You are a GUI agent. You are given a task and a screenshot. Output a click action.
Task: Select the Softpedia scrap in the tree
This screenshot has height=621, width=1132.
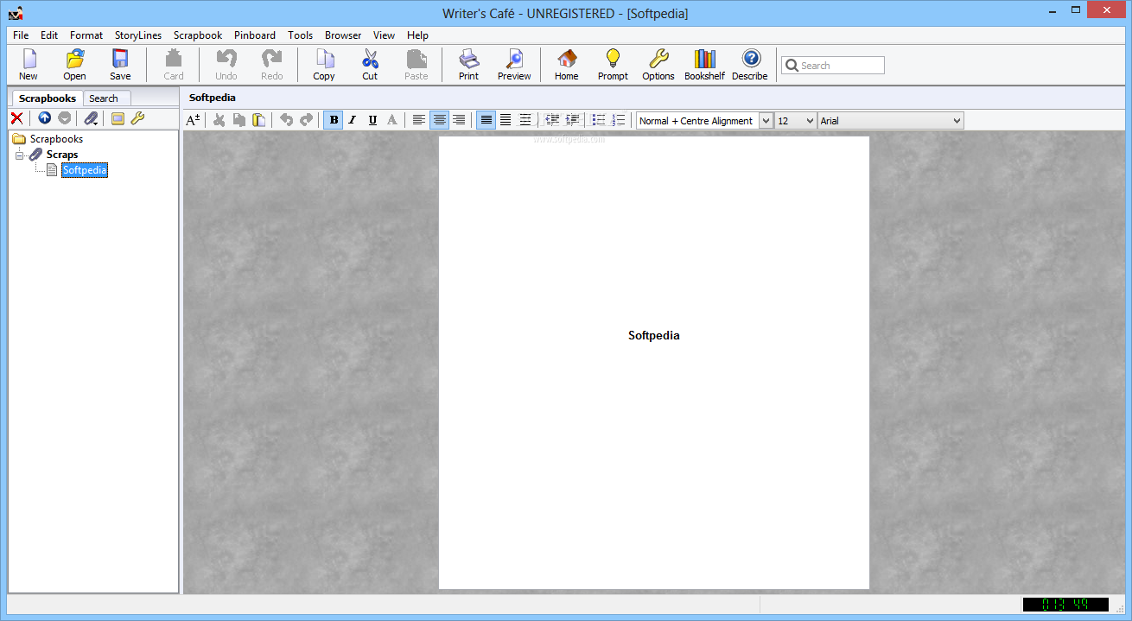pyautogui.click(x=85, y=170)
